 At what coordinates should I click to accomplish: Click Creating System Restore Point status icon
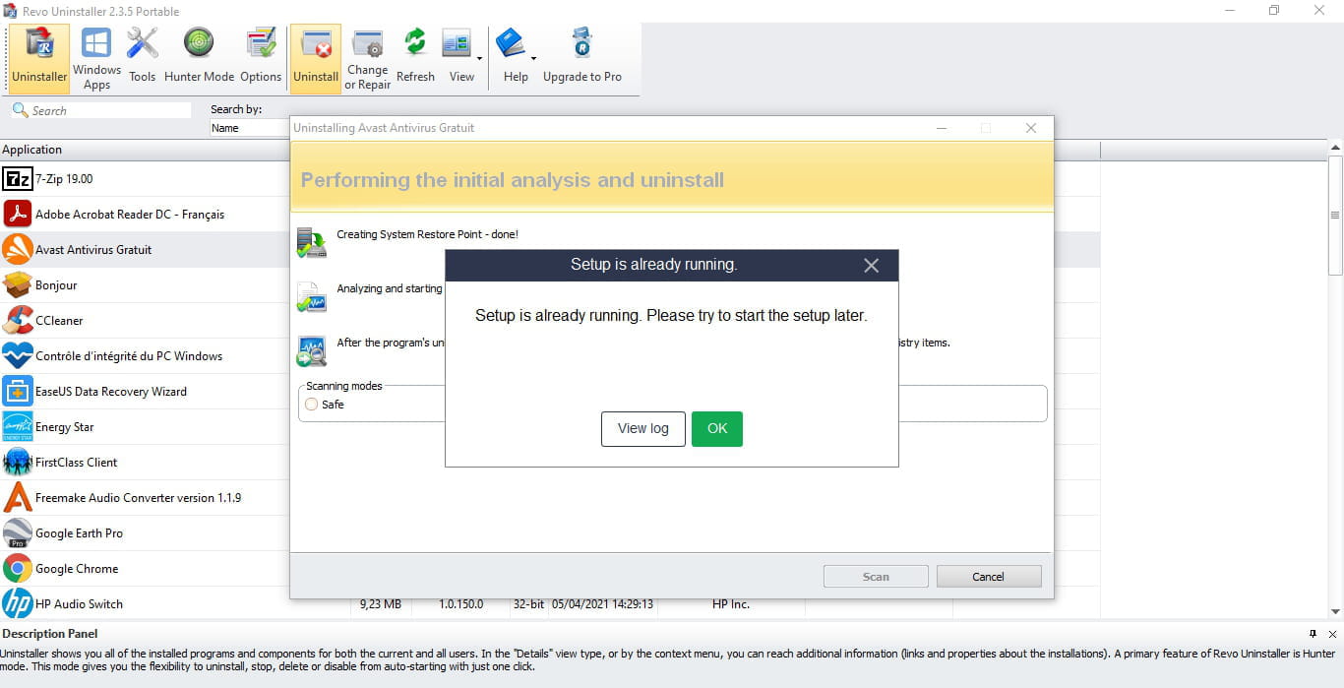click(312, 242)
